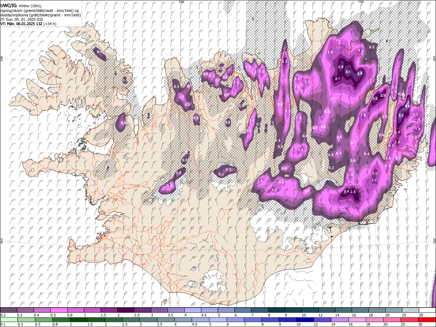This screenshot has width=436, height=327.
Task: Click the 'slydda/snjókoma (grátt/bleikt/grænt - mm/1klst)' line
Action: pyautogui.click(x=41, y=15)
